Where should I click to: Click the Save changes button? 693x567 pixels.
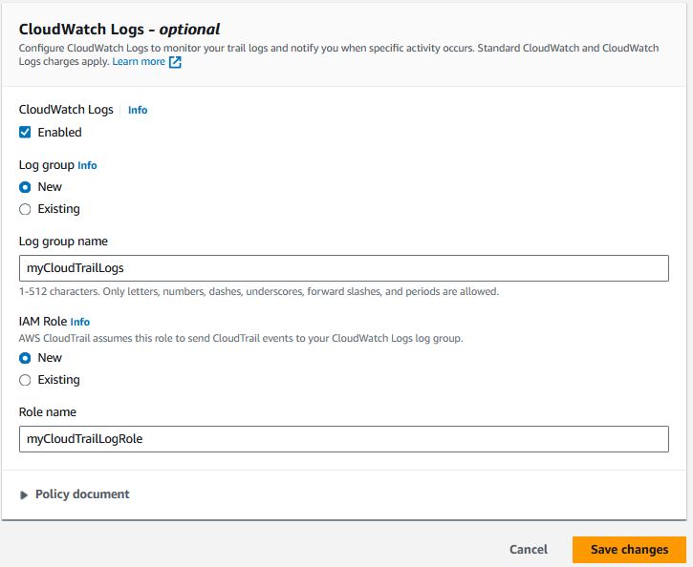pos(629,550)
